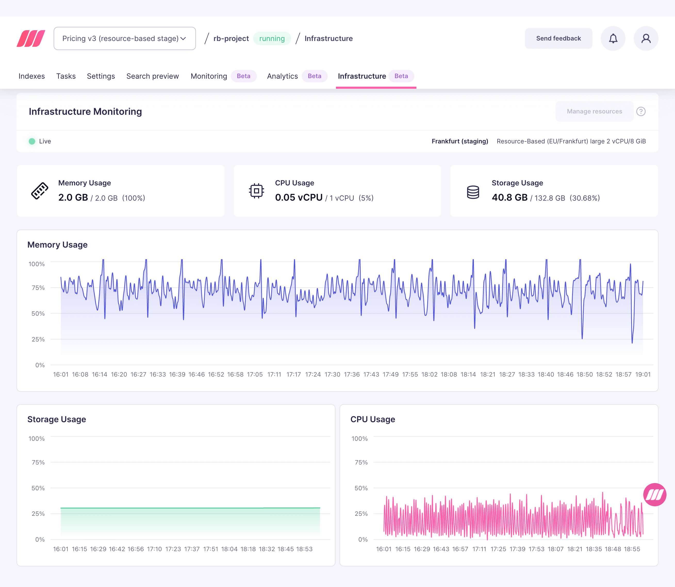Click the Manage resources button

click(x=595, y=111)
